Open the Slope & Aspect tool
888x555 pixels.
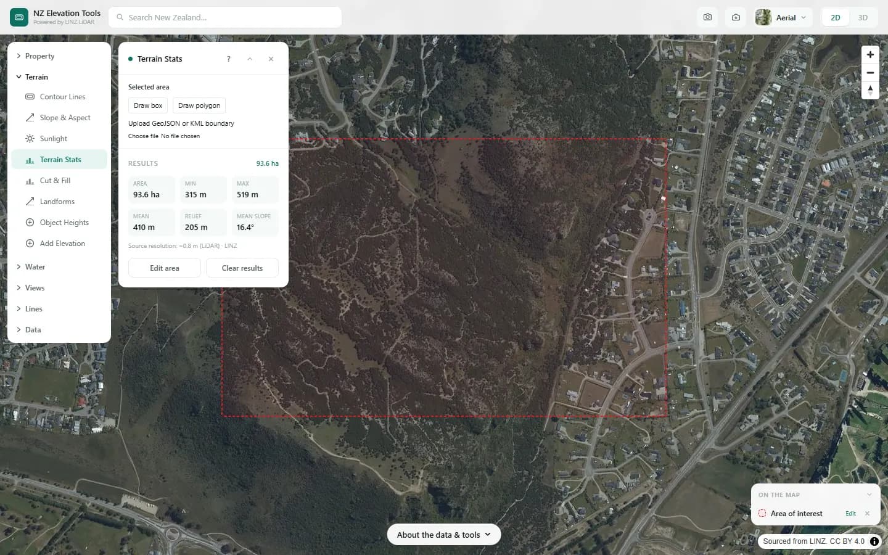click(x=59, y=118)
